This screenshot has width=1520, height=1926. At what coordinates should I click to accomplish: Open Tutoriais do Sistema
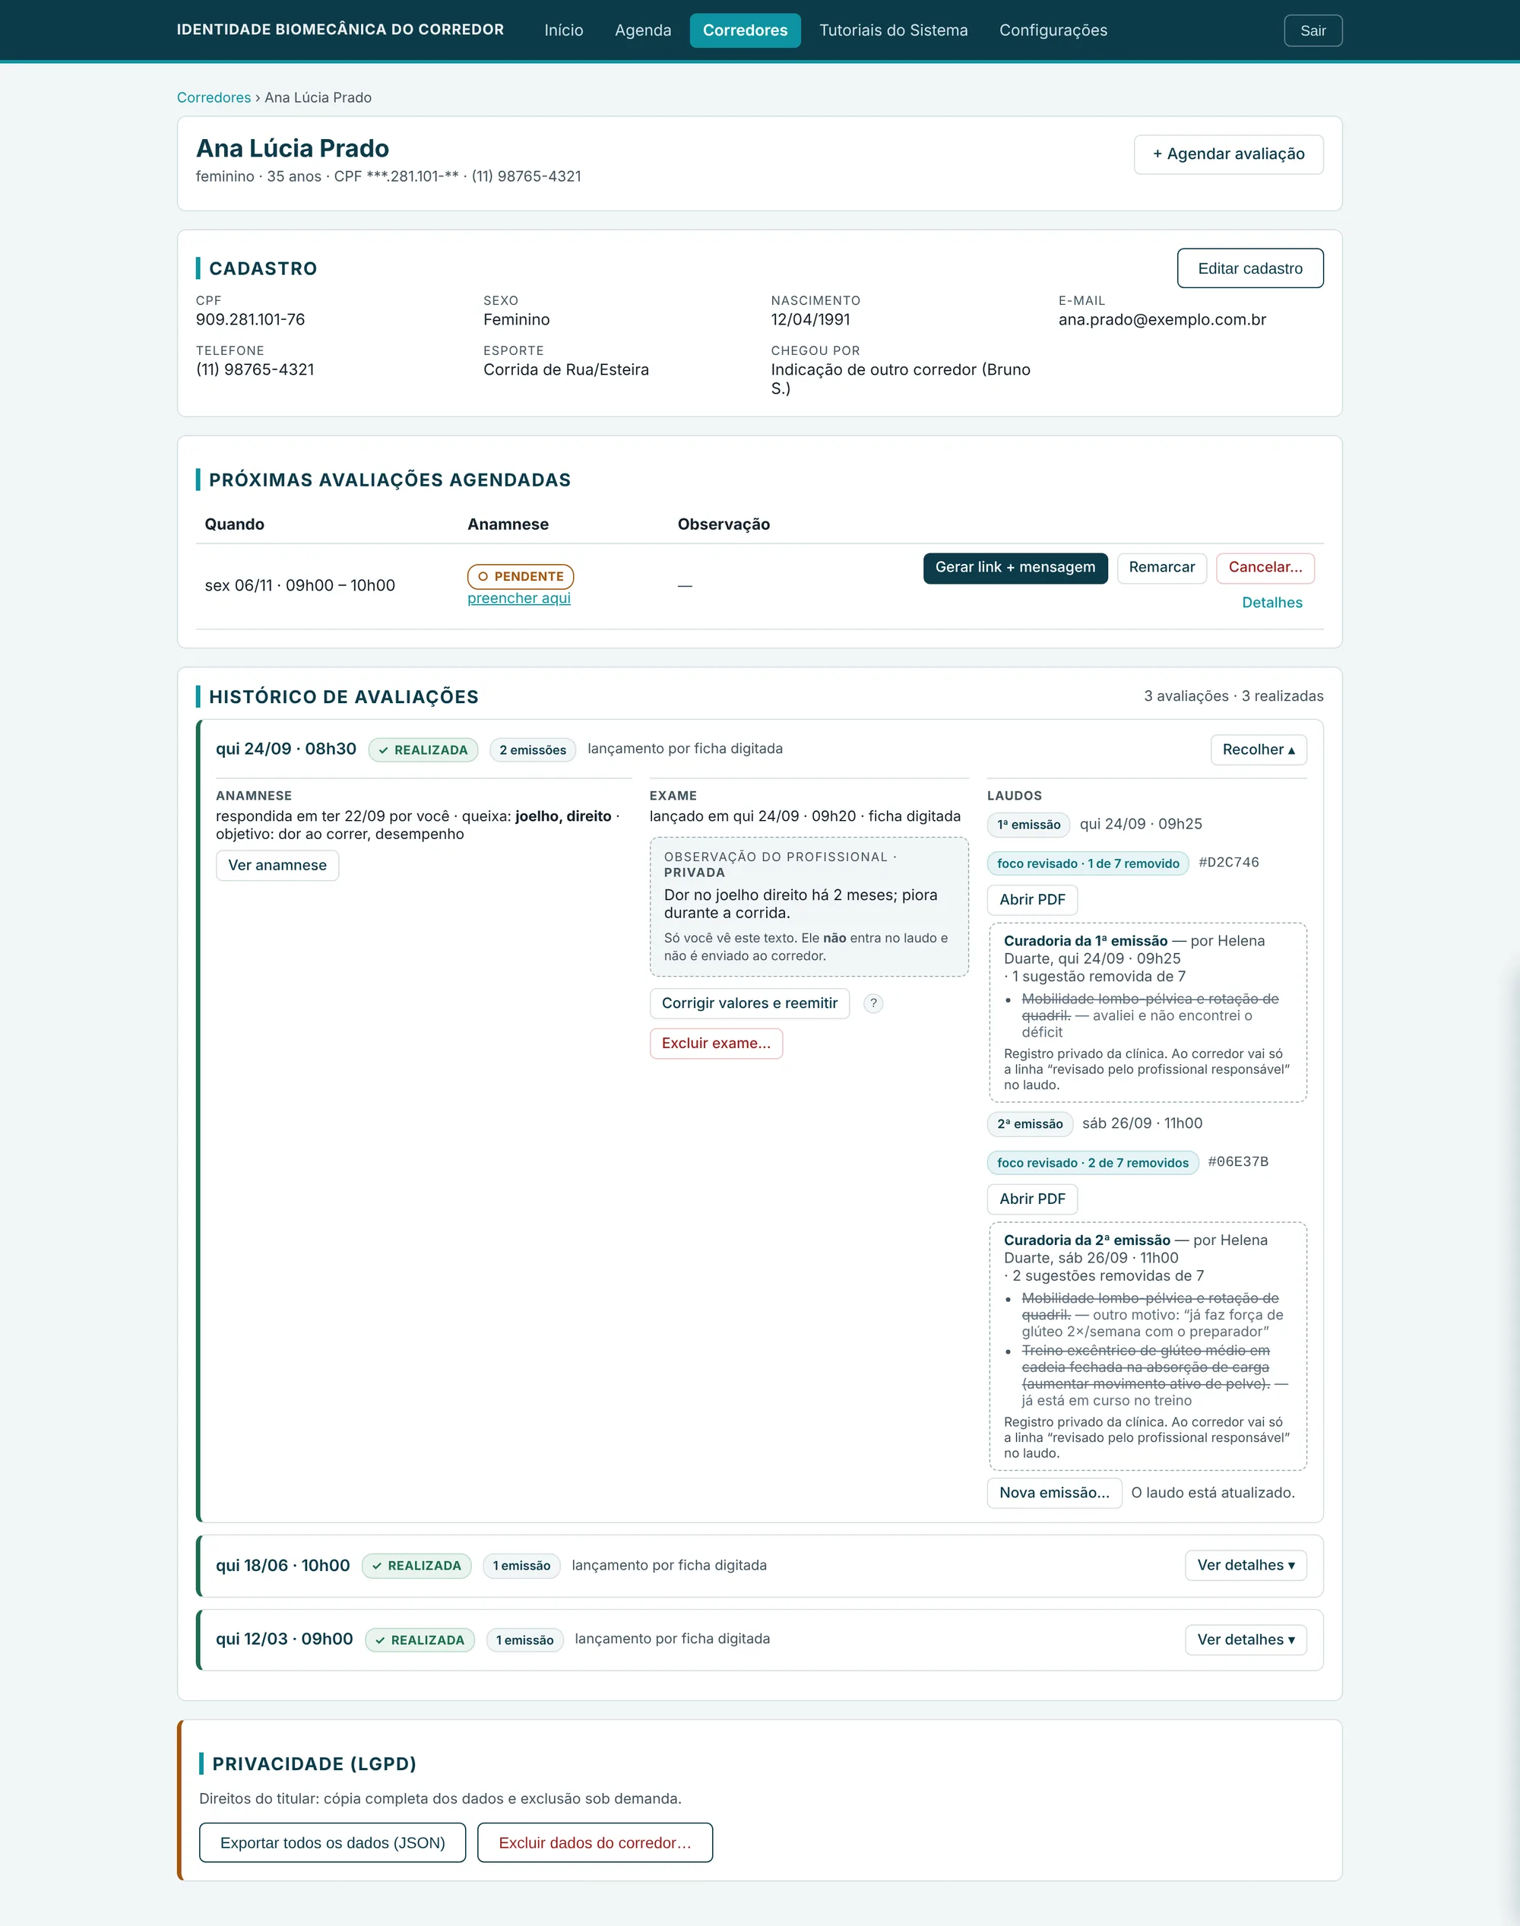(x=892, y=30)
